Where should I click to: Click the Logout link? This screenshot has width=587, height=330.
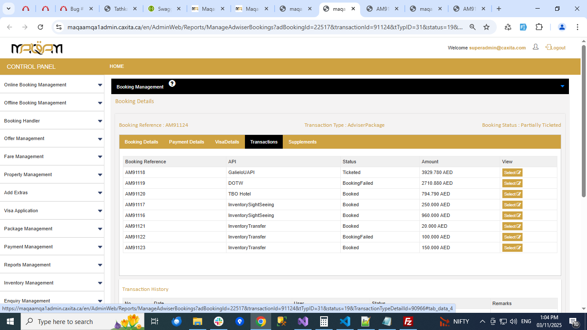557,48
